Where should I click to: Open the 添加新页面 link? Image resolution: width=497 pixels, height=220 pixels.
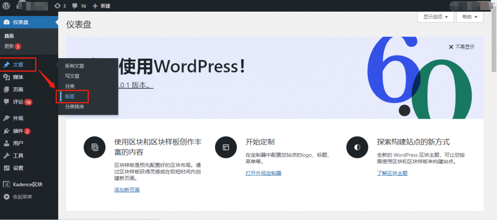tap(127, 190)
